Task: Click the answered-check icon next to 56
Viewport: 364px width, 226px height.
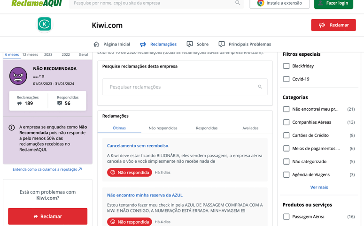Action: coord(60,103)
